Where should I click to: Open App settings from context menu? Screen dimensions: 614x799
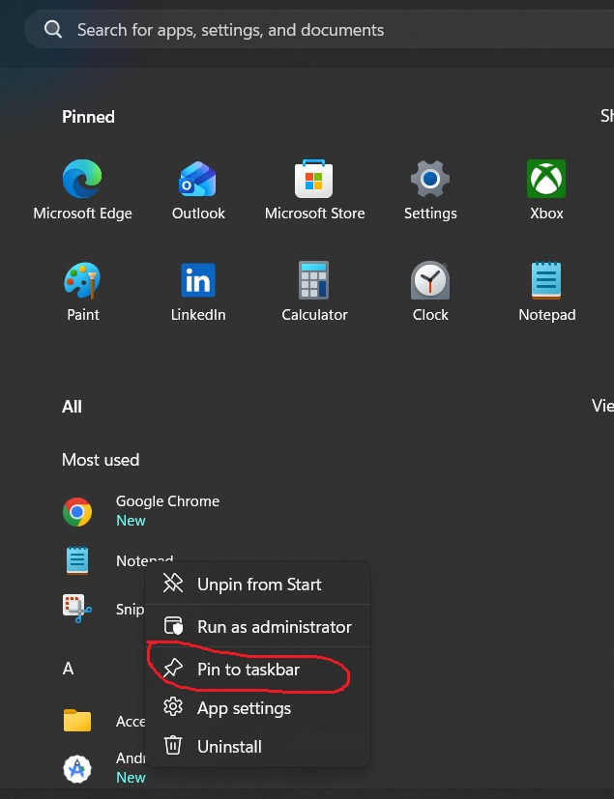click(257, 708)
